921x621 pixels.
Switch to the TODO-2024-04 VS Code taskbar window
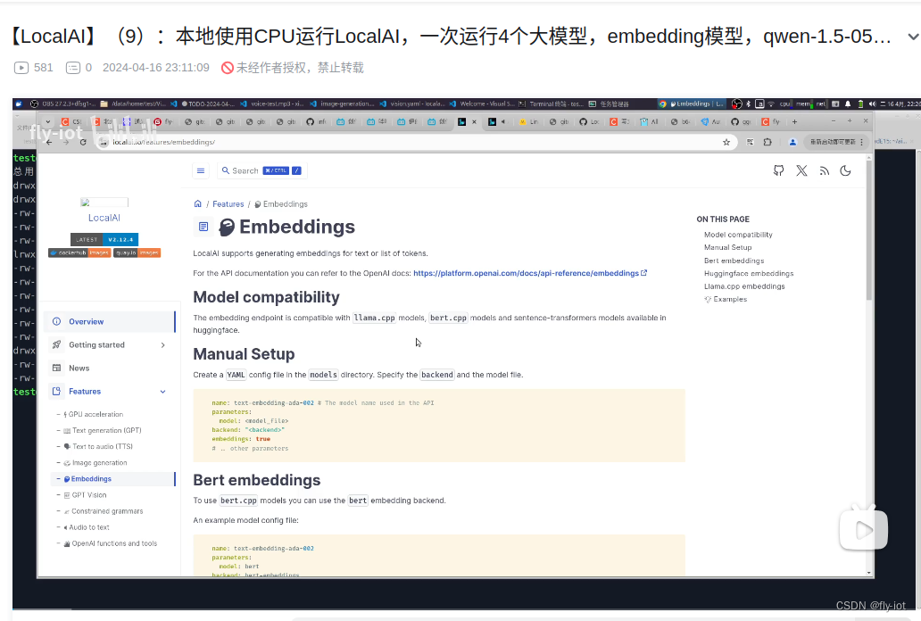tap(203, 104)
